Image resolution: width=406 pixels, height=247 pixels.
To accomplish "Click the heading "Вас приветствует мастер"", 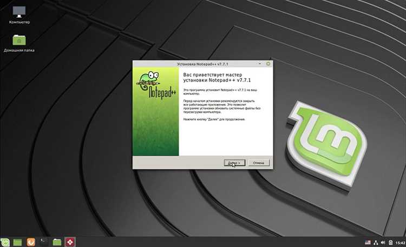I will (213, 75).
